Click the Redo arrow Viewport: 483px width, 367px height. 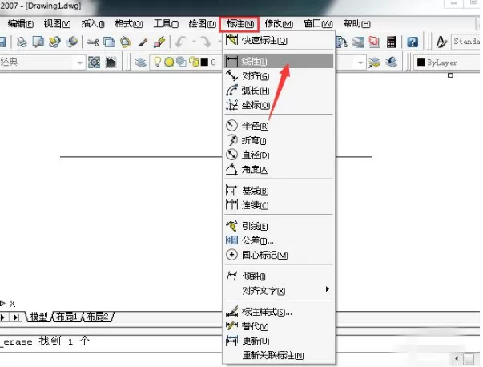tap(206, 42)
